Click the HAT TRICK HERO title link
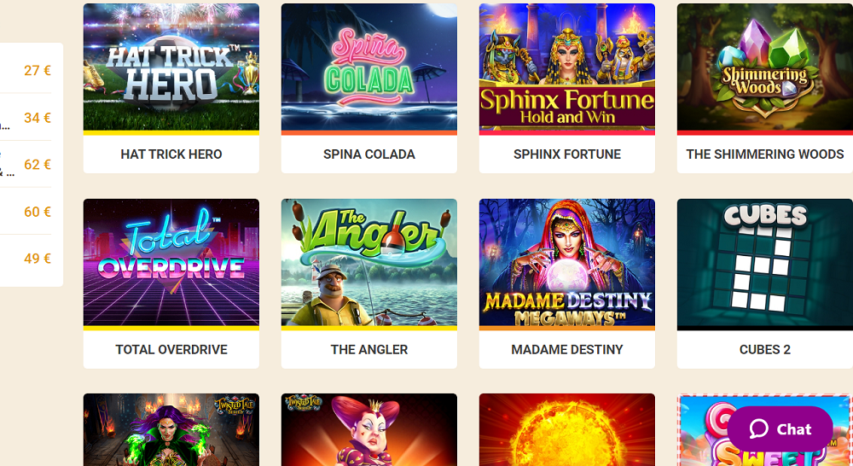Viewport: 853px width, 466px height. click(171, 154)
